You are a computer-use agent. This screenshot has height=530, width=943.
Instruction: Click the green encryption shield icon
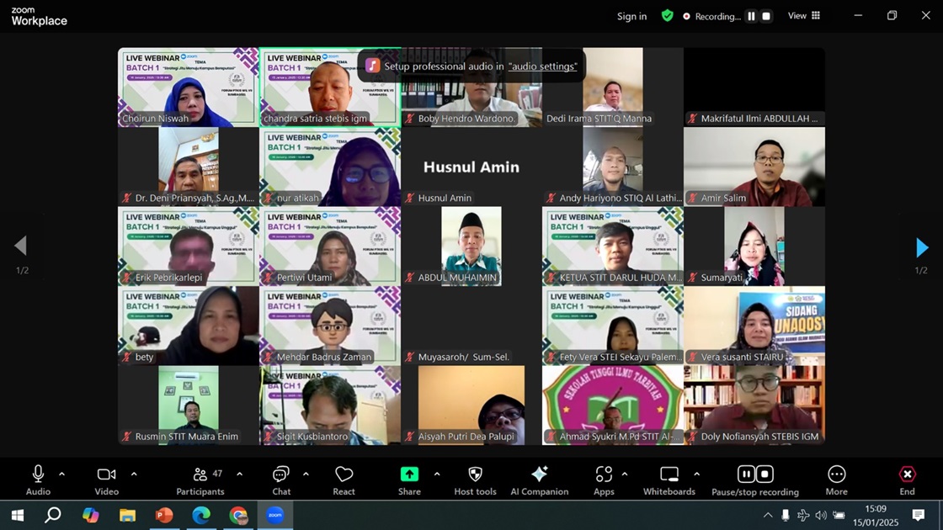pyautogui.click(x=668, y=16)
